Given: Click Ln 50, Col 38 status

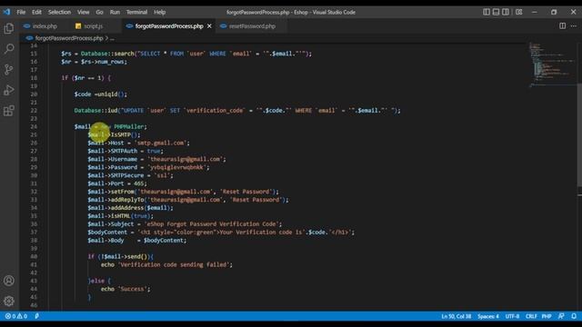Looking at the screenshot, I should pos(457,316).
